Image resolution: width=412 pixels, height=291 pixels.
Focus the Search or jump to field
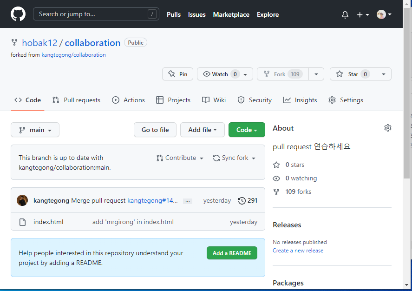point(96,14)
